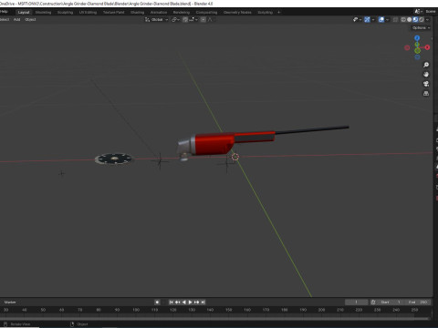Select the diamond blade disc object
Screen dimensions: 438x328
114,159
